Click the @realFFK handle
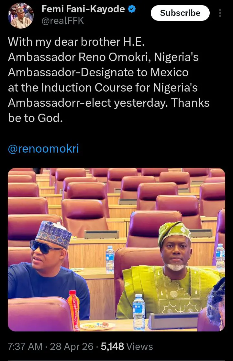The width and height of the screenshot is (233, 361). coord(62,21)
